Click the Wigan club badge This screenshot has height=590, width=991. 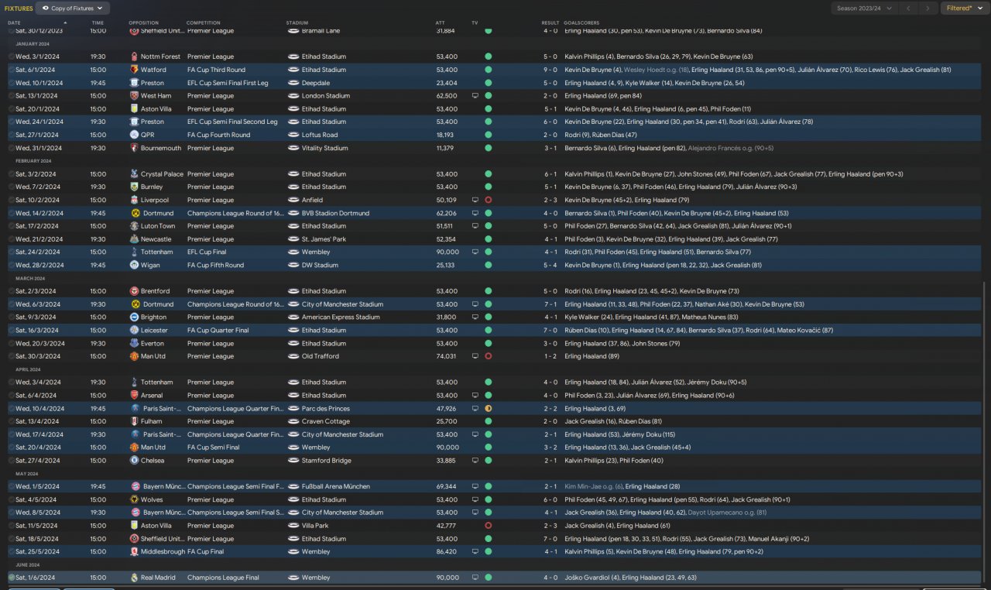click(135, 265)
